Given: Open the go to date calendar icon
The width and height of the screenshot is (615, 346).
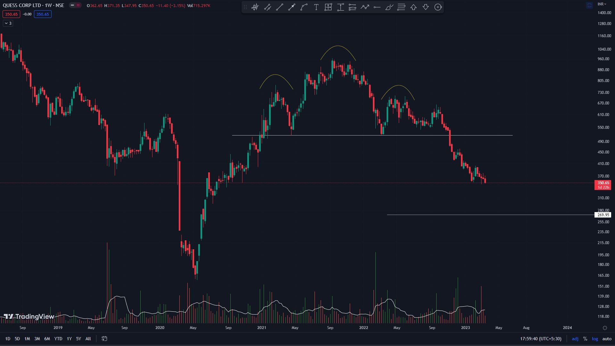Looking at the screenshot, I should coord(104,339).
